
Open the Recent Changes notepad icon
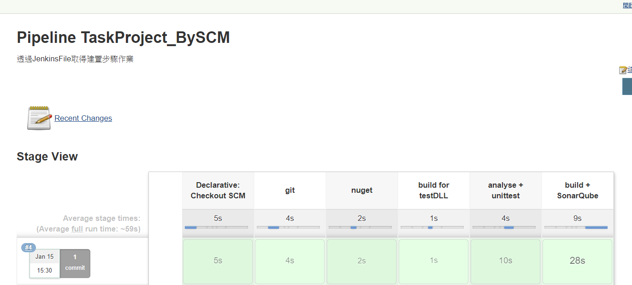(x=39, y=118)
